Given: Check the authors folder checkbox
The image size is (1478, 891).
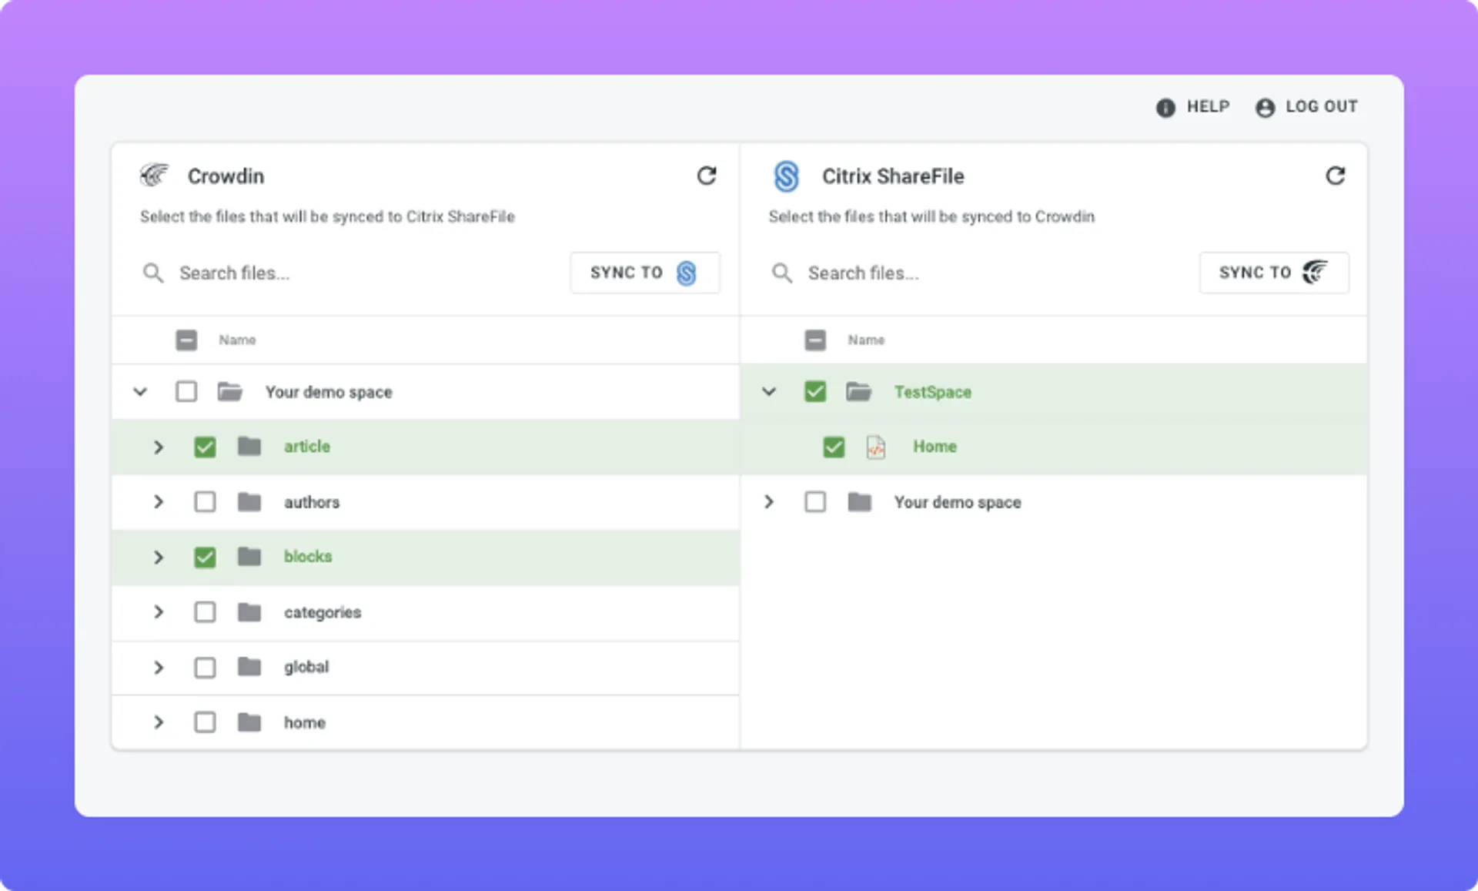Looking at the screenshot, I should pos(205,502).
